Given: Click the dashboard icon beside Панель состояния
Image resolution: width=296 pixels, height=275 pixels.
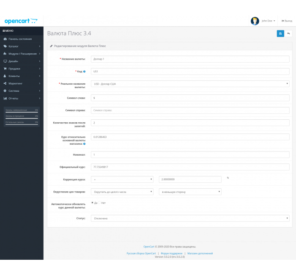Looking at the screenshot, I should tap(5, 39).
